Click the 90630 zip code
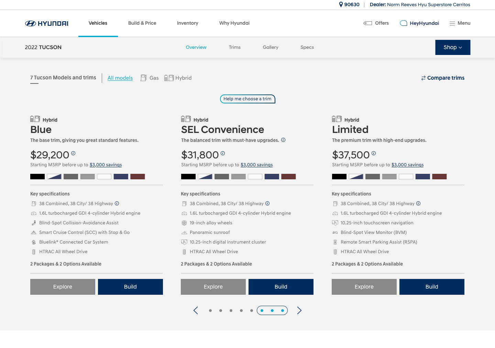 (352, 4)
